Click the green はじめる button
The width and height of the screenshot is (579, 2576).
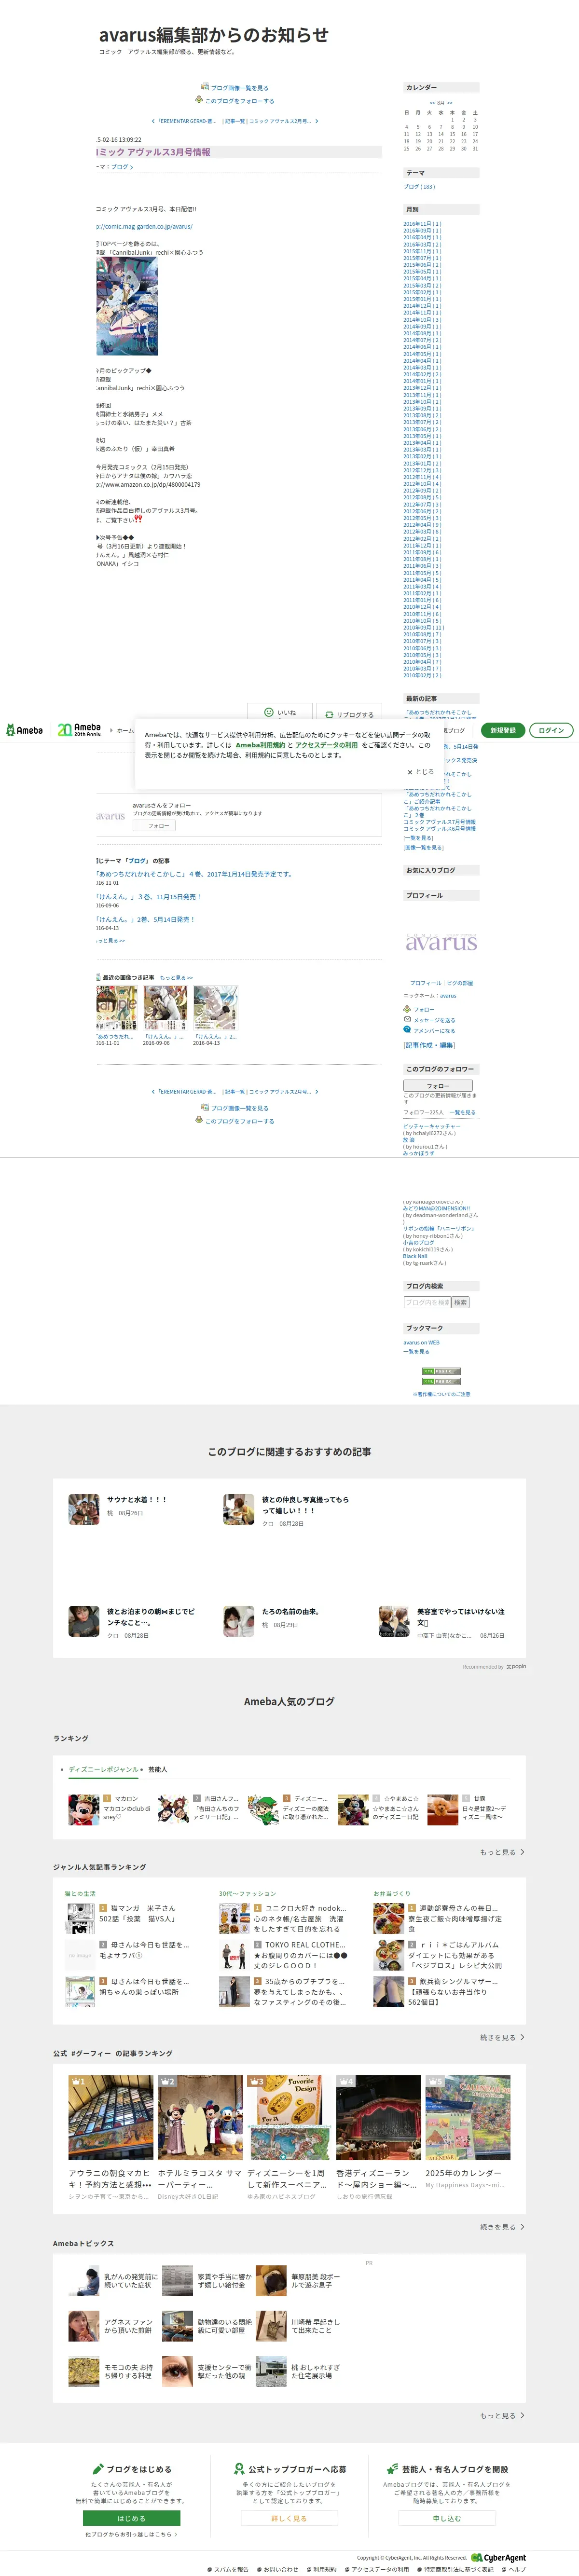pyautogui.click(x=131, y=2519)
